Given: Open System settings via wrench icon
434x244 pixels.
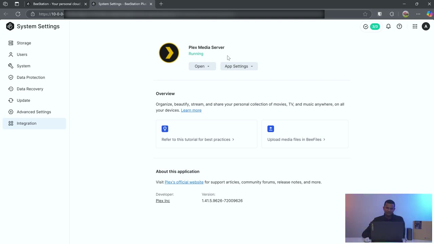Looking at the screenshot, I should 11,66.
